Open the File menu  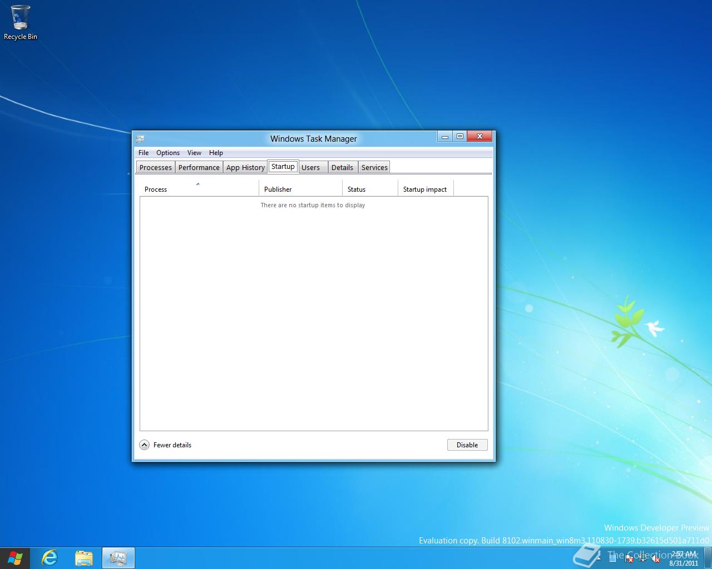click(144, 153)
